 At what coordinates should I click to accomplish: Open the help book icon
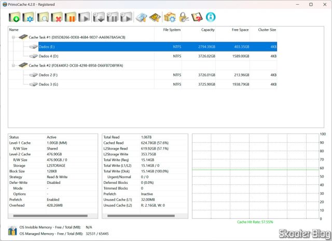pos(197,17)
